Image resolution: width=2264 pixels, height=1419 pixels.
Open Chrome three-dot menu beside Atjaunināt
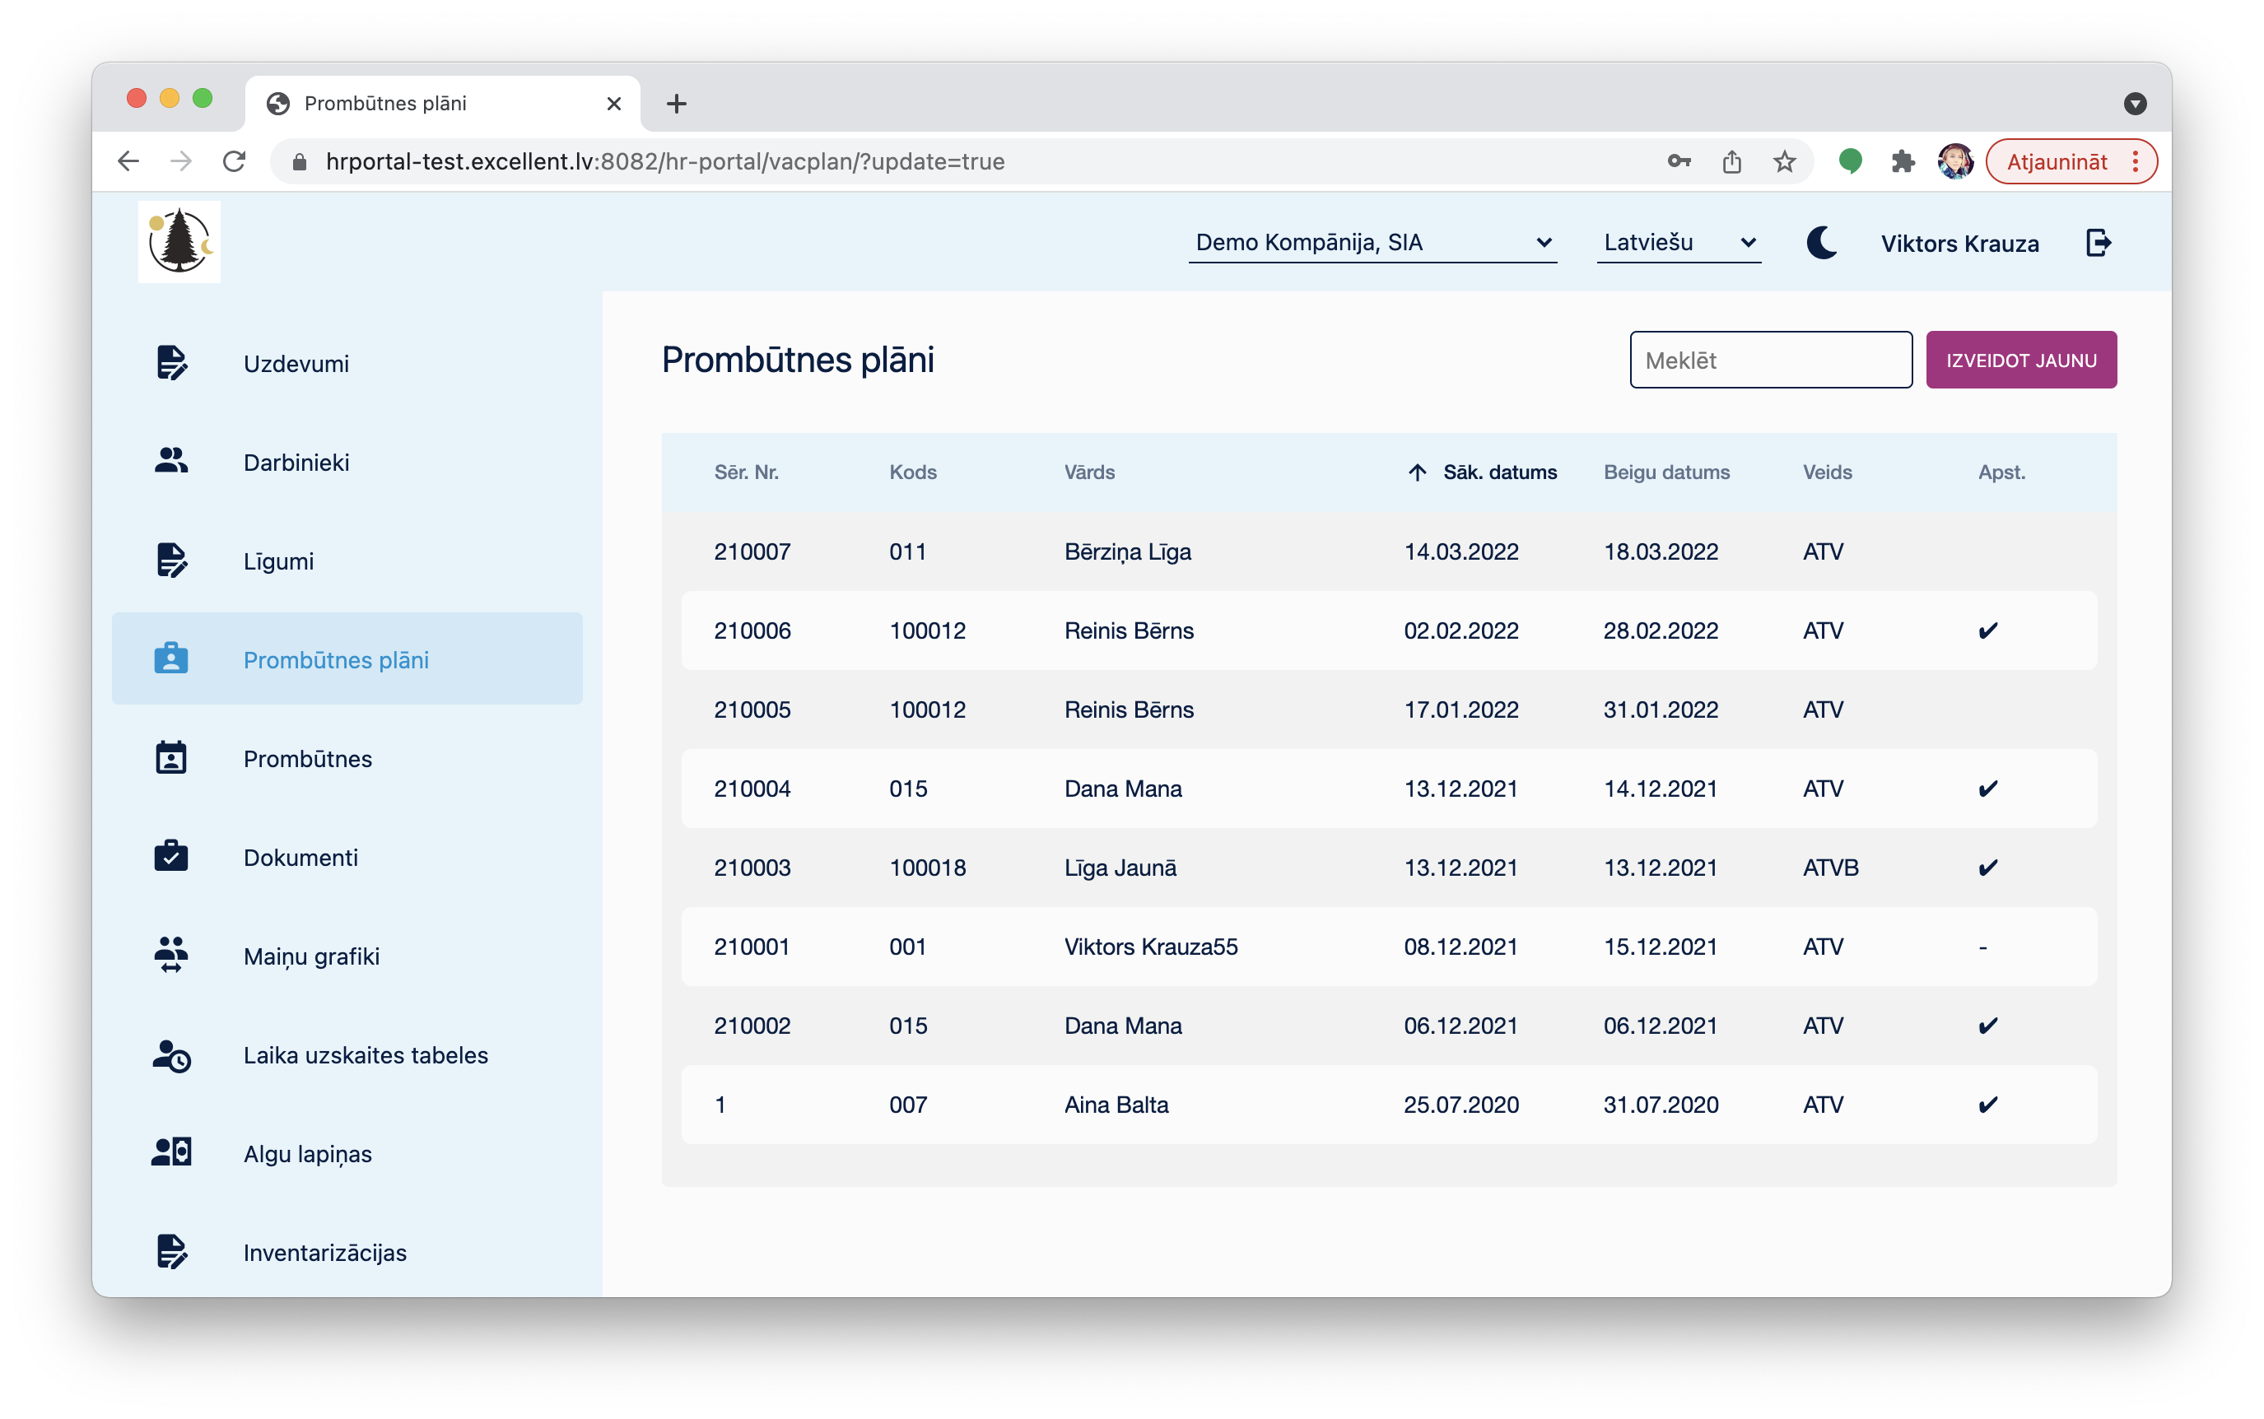[2136, 161]
